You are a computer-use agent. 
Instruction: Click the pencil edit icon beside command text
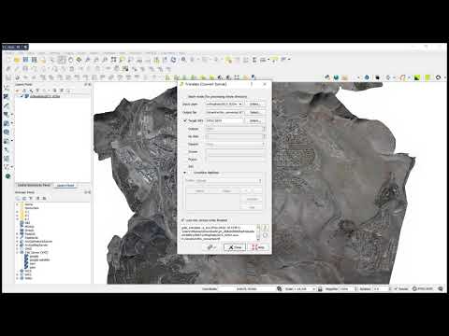265,228
